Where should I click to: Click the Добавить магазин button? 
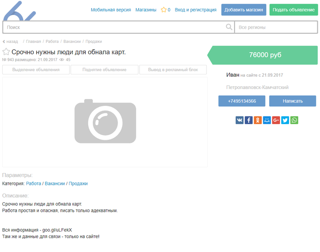click(x=244, y=10)
